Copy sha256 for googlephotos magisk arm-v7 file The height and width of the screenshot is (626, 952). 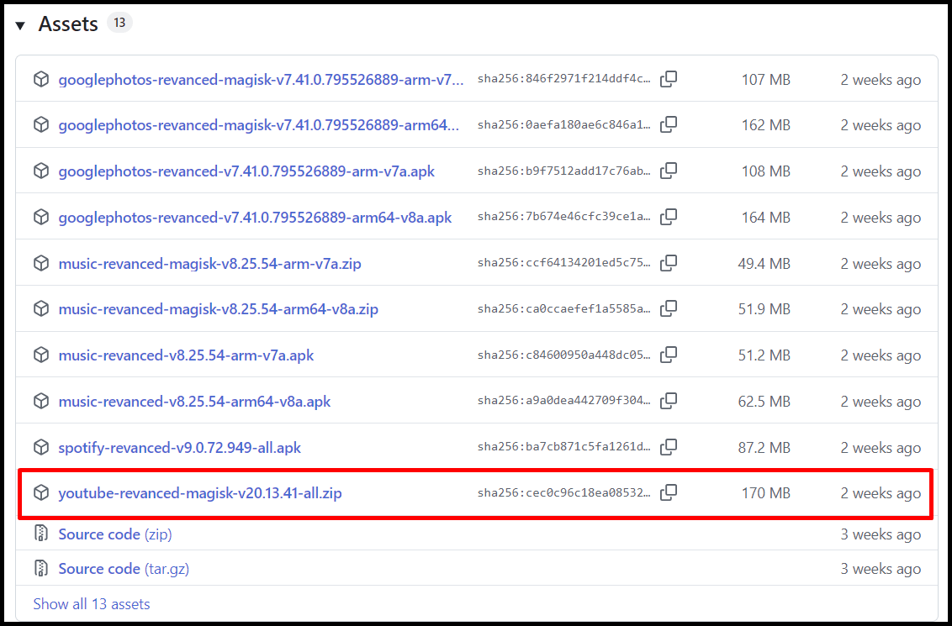669,80
